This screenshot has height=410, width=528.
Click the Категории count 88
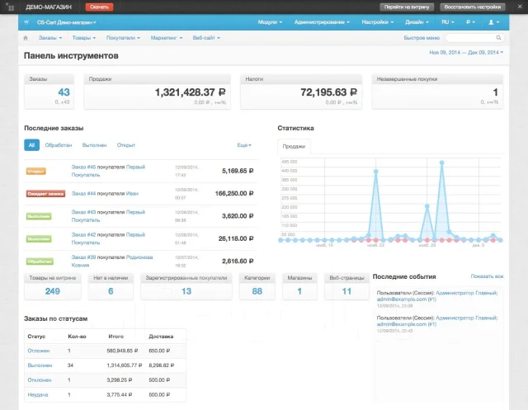(257, 291)
